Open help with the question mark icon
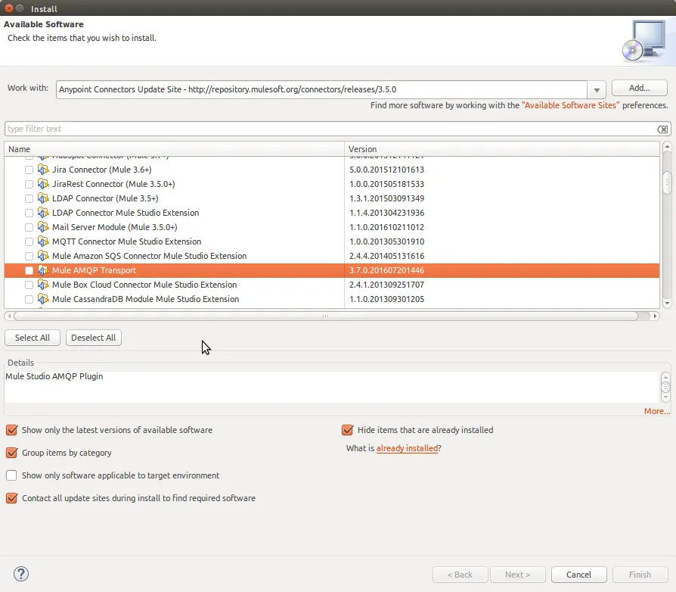This screenshot has height=592, width=676. pos(21,574)
